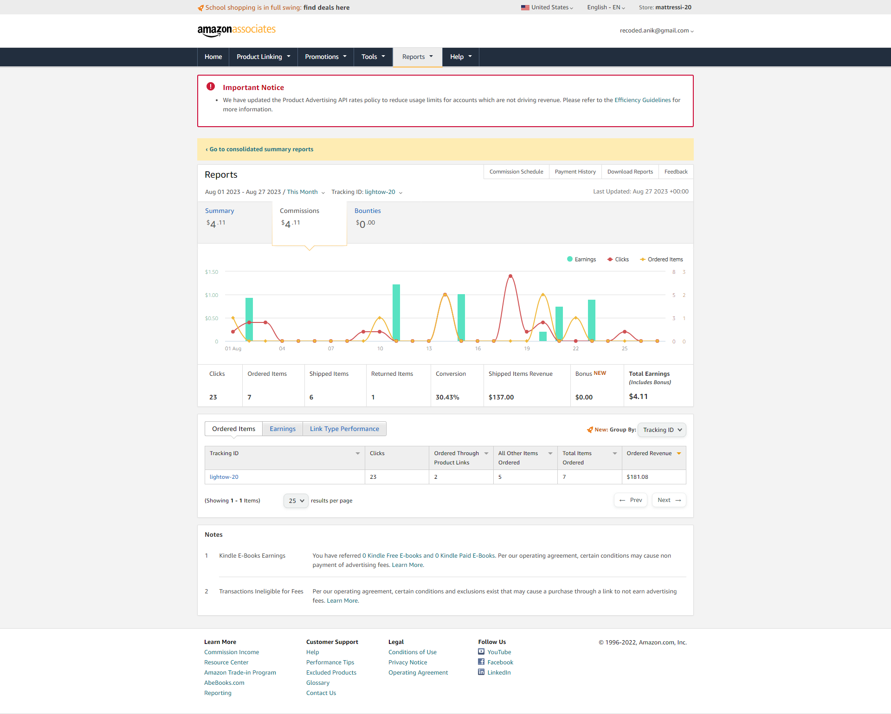Change the 25 results per page dropdown
The image size is (891, 714).
(x=296, y=501)
